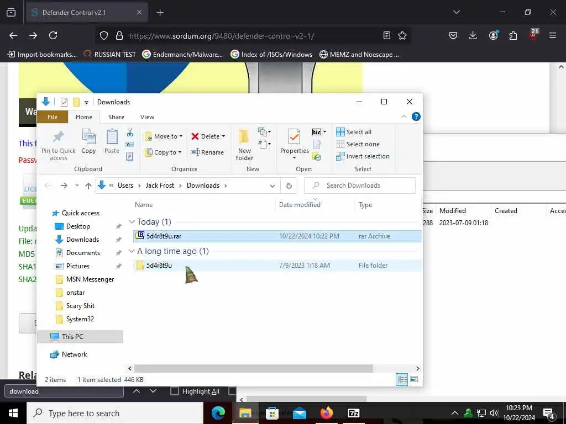Collapse the Explorer ribbon chevron
Viewport: 566px width, 424px height.
(x=404, y=116)
